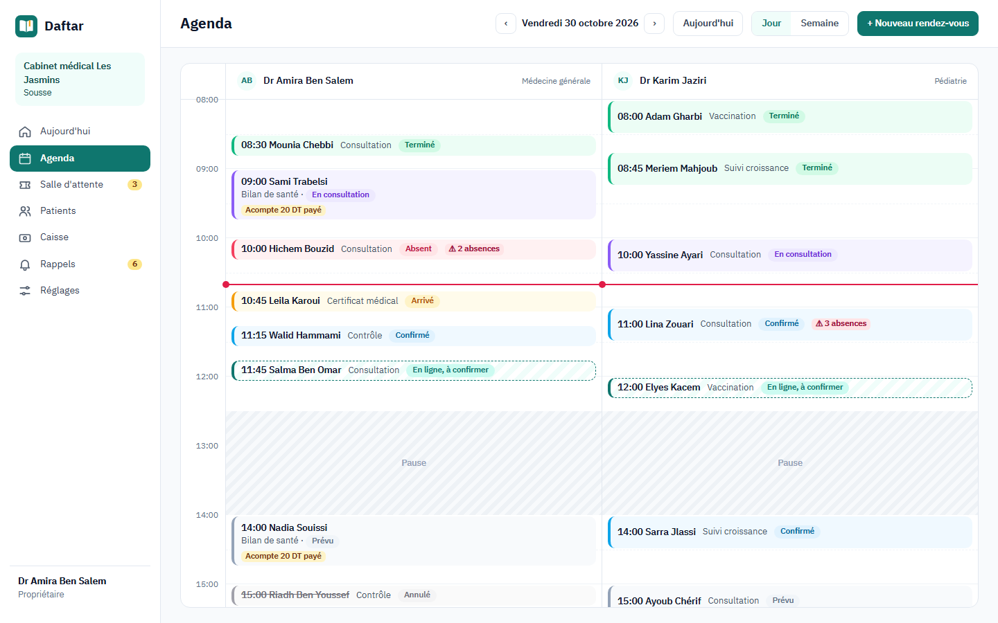Open Aujourd'hui via its home icon
This screenshot has height=623, width=998.
tap(25, 132)
